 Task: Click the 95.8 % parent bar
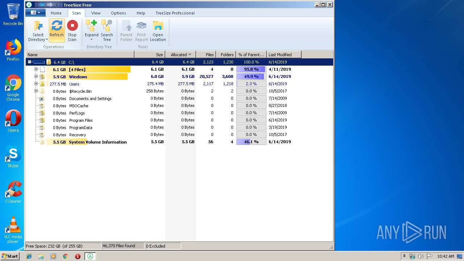point(251,69)
